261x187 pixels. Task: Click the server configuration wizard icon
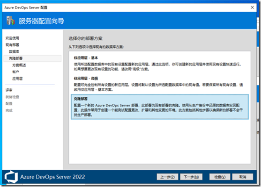coord(11,21)
